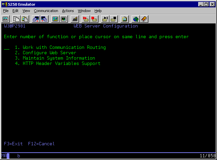Image resolution: width=217 pixels, height=160 pixels.
Task: Open the Window menu
Action: (x=84, y=11)
